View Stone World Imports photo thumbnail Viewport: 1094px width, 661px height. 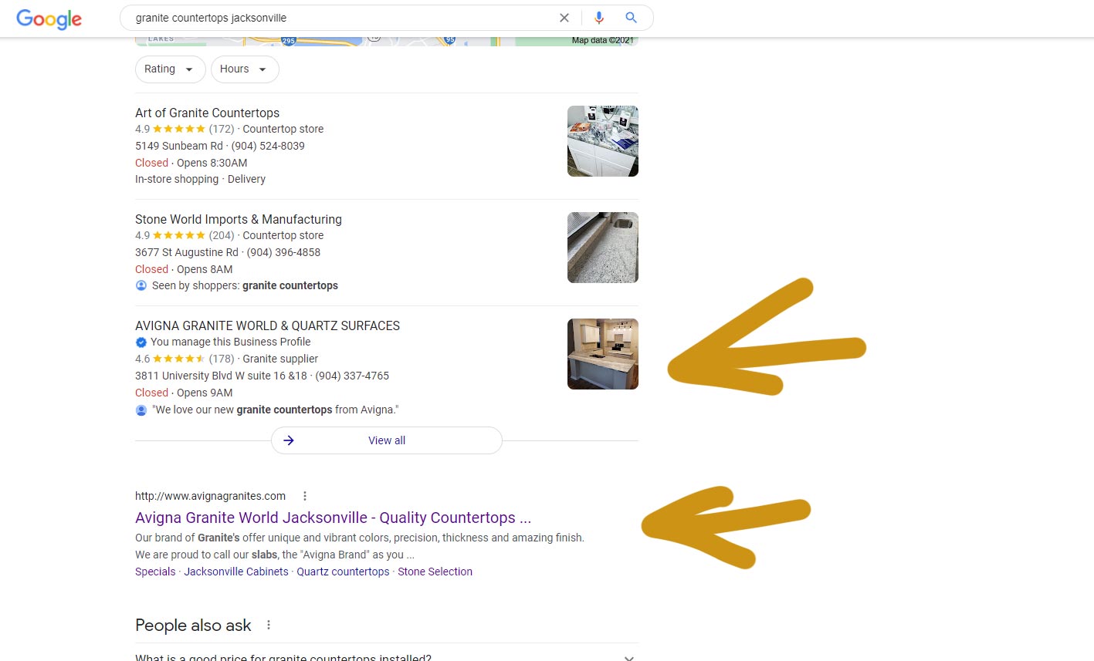(603, 248)
